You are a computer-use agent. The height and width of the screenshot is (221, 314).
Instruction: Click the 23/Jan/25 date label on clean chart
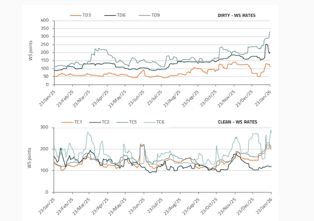coord(48,204)
